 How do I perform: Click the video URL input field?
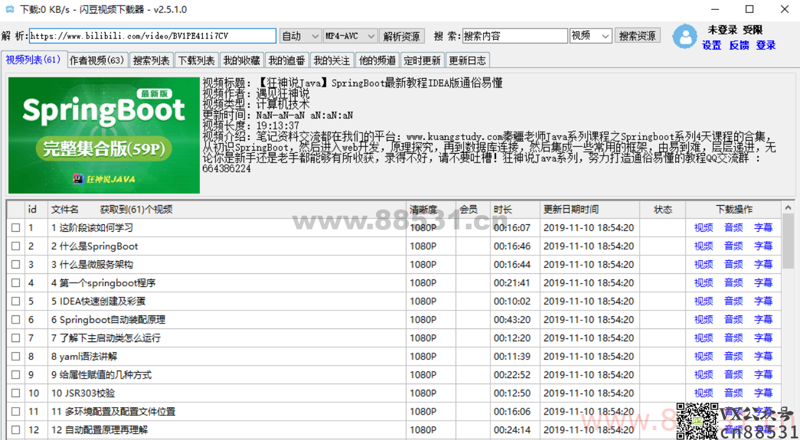152,36
